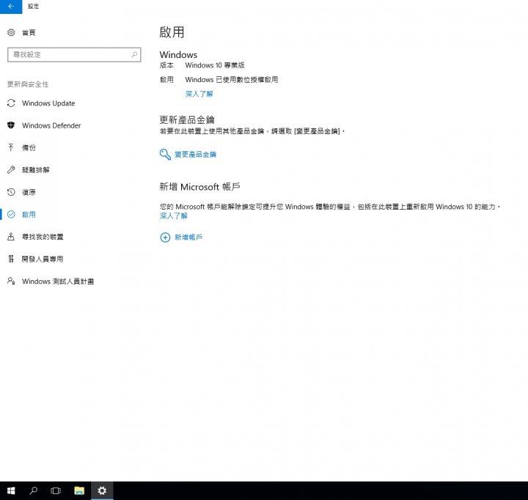Click 變更產品金鑰 change product key link
The width and height of the screenshot is (528, 500).
(195, 154)
